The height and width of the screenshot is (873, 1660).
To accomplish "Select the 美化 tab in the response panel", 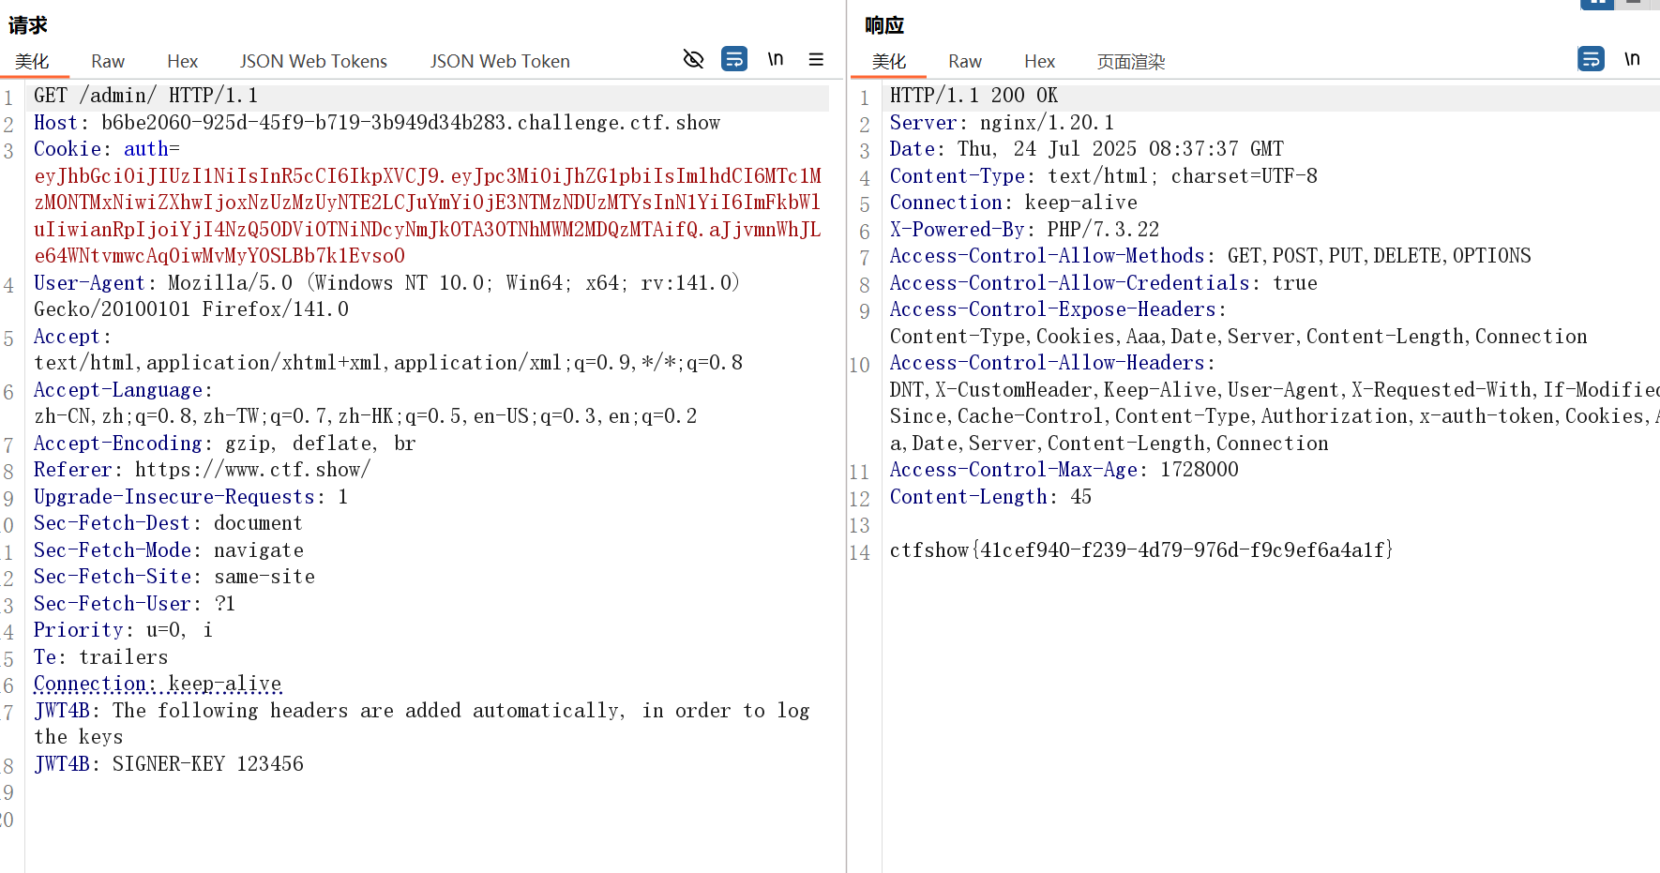I will tap(889, 62).
